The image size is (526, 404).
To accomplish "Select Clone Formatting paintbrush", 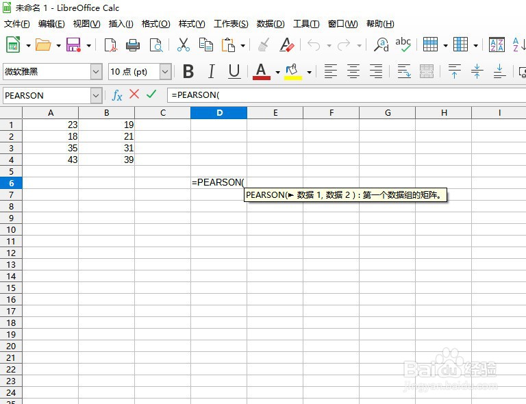I will coord(264,45).
